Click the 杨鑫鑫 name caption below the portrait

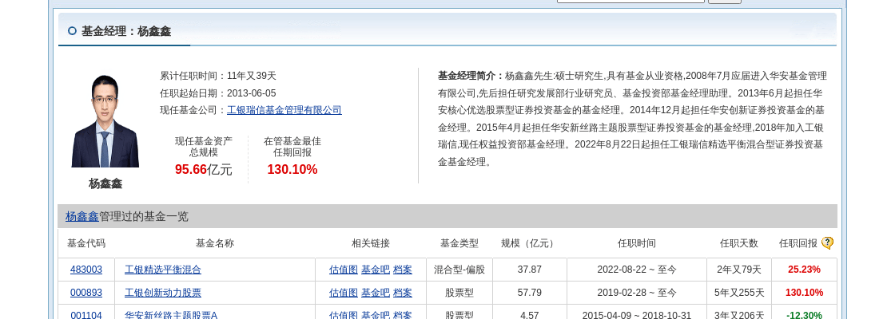point(105,183)
